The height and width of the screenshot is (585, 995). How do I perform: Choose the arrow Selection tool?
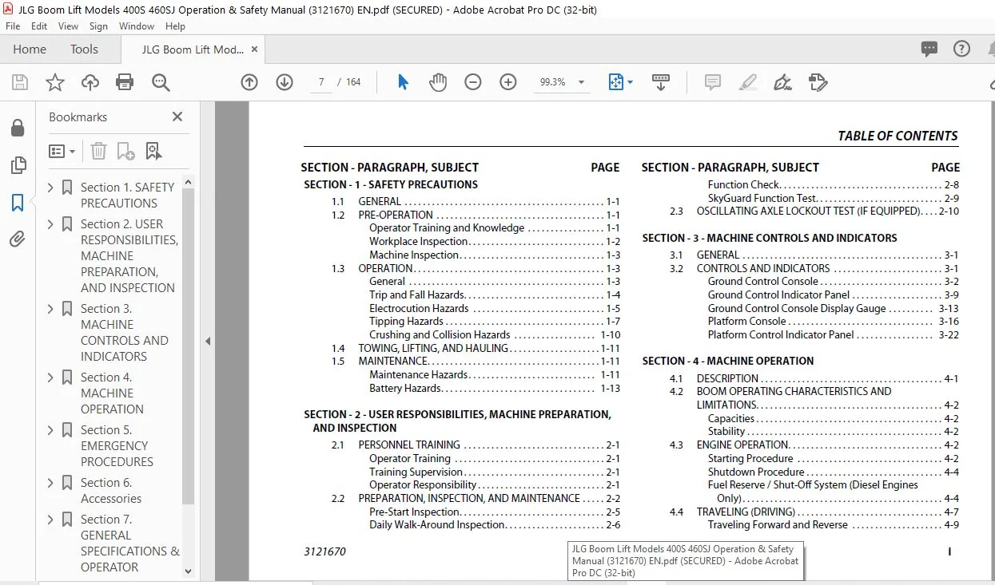click(403, 82)
